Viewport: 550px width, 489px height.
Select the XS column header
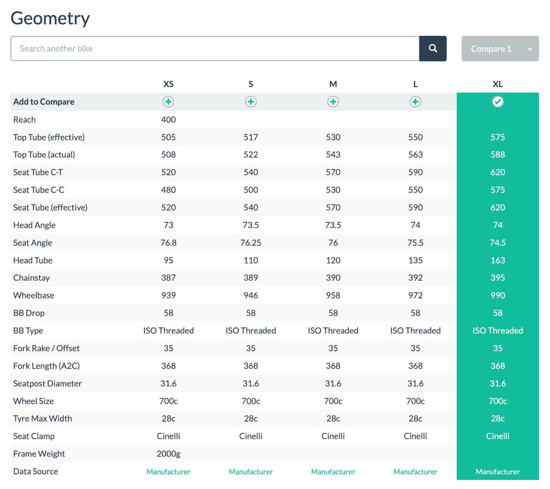click(168, 84)
